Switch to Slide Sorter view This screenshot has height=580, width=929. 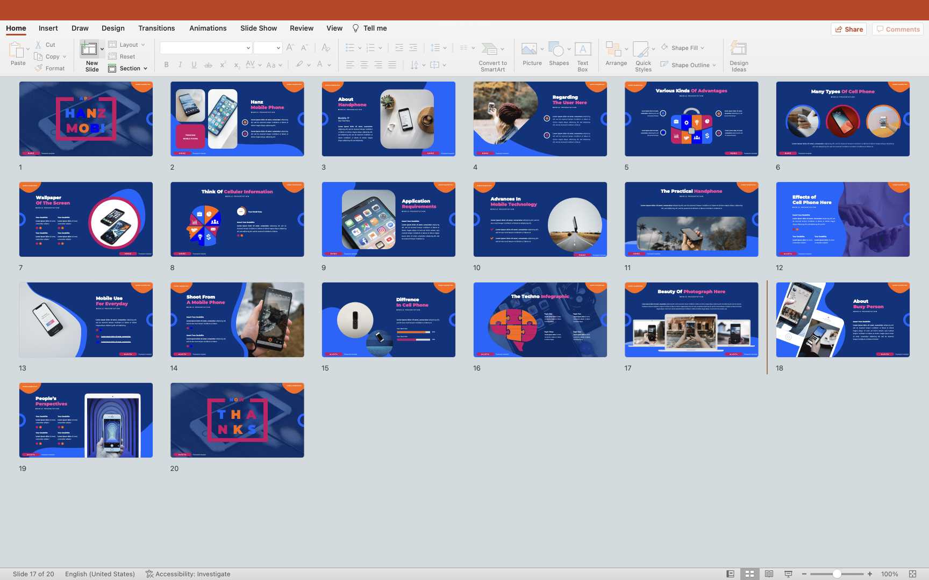[749, 574]
